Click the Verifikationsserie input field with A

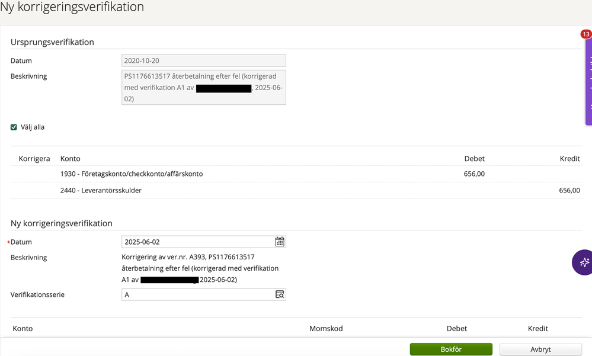204,294
